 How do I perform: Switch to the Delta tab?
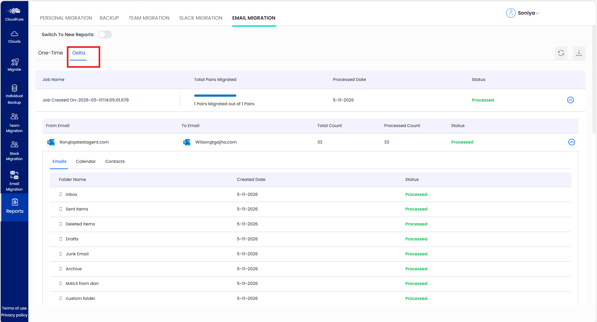click(x=79, y=53)
